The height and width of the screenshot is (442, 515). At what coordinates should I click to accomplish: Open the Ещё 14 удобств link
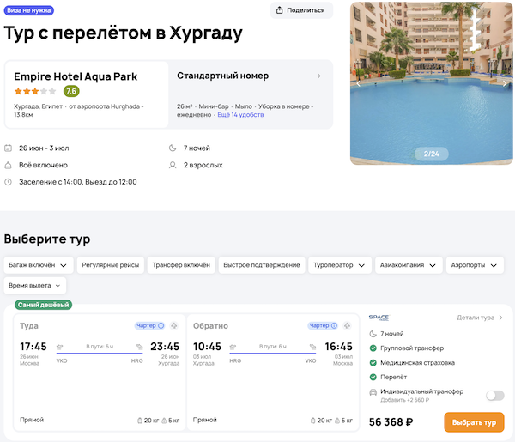point(240,114)
